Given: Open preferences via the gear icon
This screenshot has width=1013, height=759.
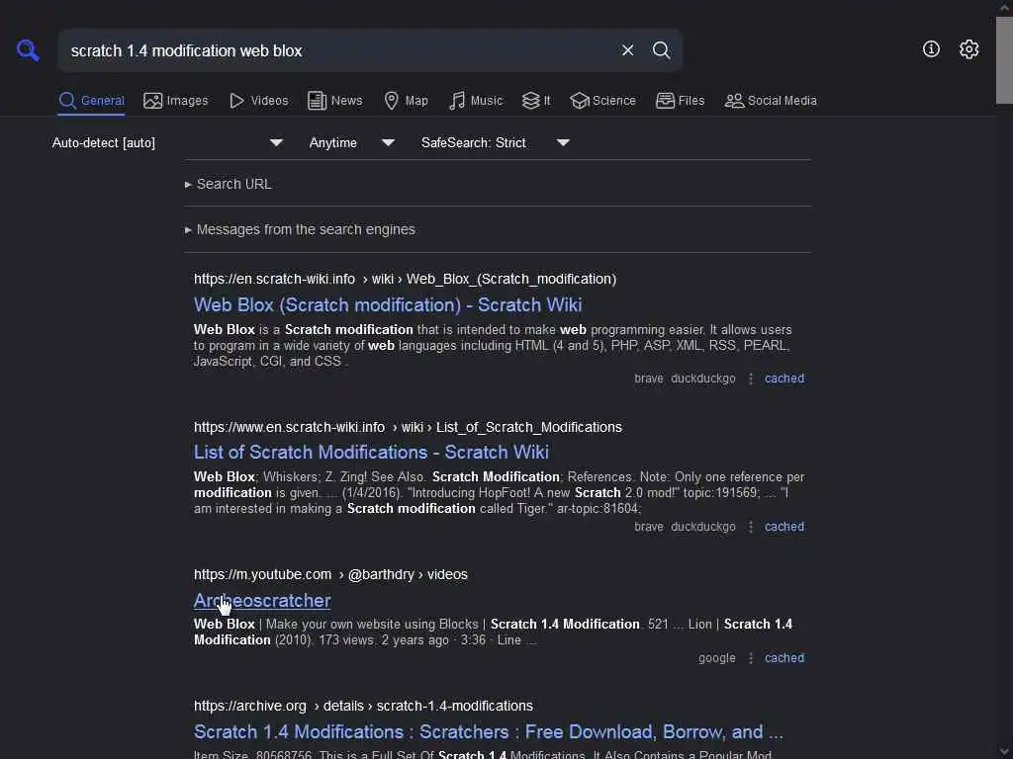Looking at the screenshot, I should [968, 49].
